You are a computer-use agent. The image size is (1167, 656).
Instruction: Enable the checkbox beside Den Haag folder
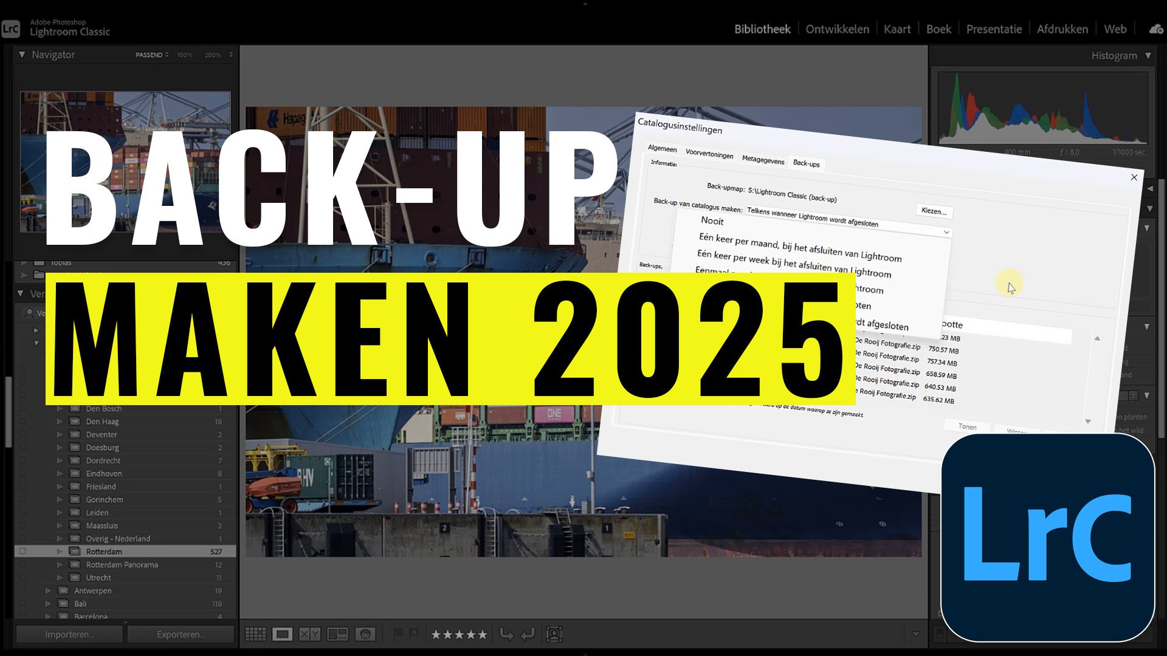point(22,421)
